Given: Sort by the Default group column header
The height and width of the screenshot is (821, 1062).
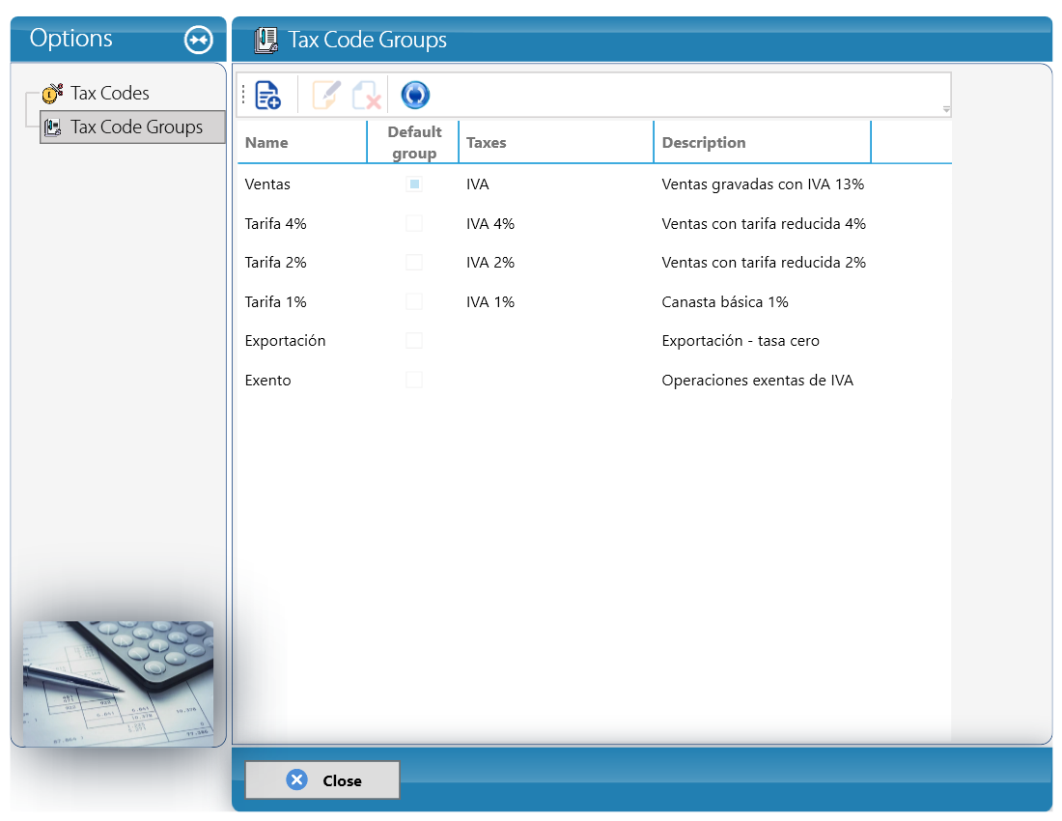Looking at the screenshot, I should pos(413,142).
